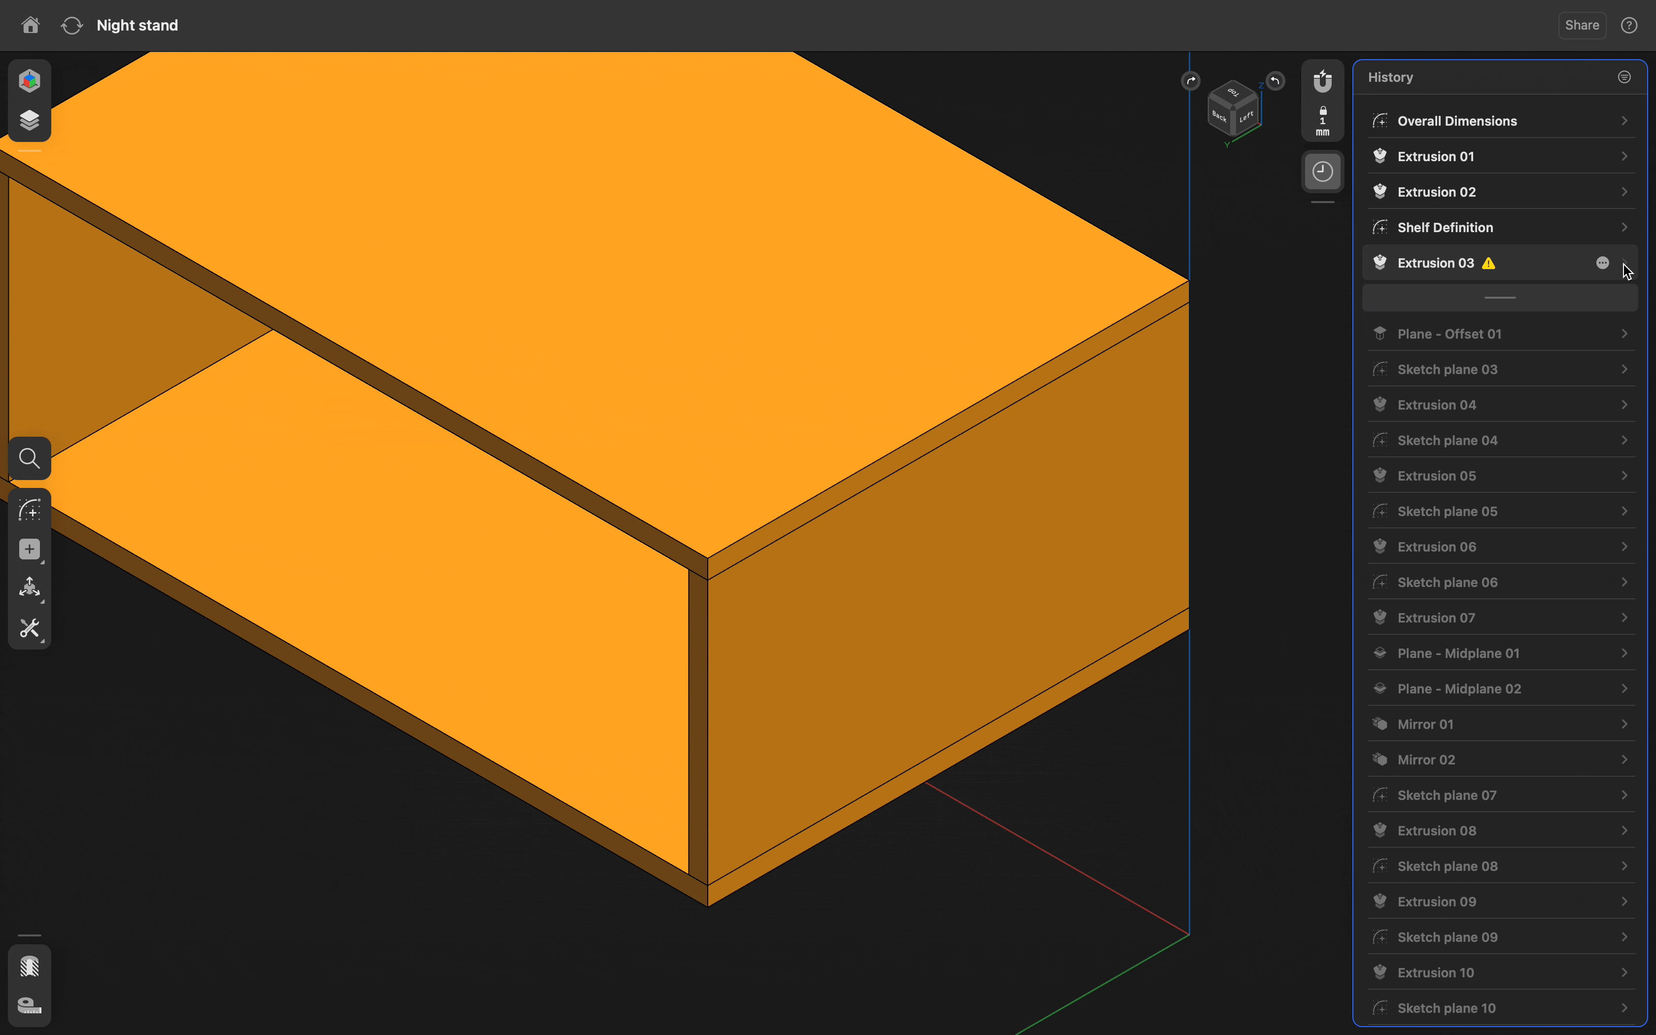Viewport: 1656px width, 1035px height.
Task: Expand the Mirror 01 history entry
Action: [1624, 724]
